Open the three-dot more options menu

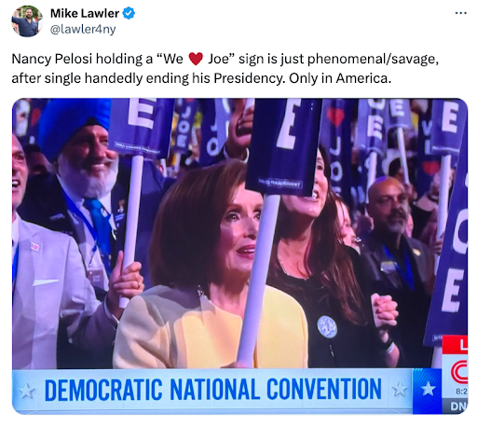tap(461, 13)
